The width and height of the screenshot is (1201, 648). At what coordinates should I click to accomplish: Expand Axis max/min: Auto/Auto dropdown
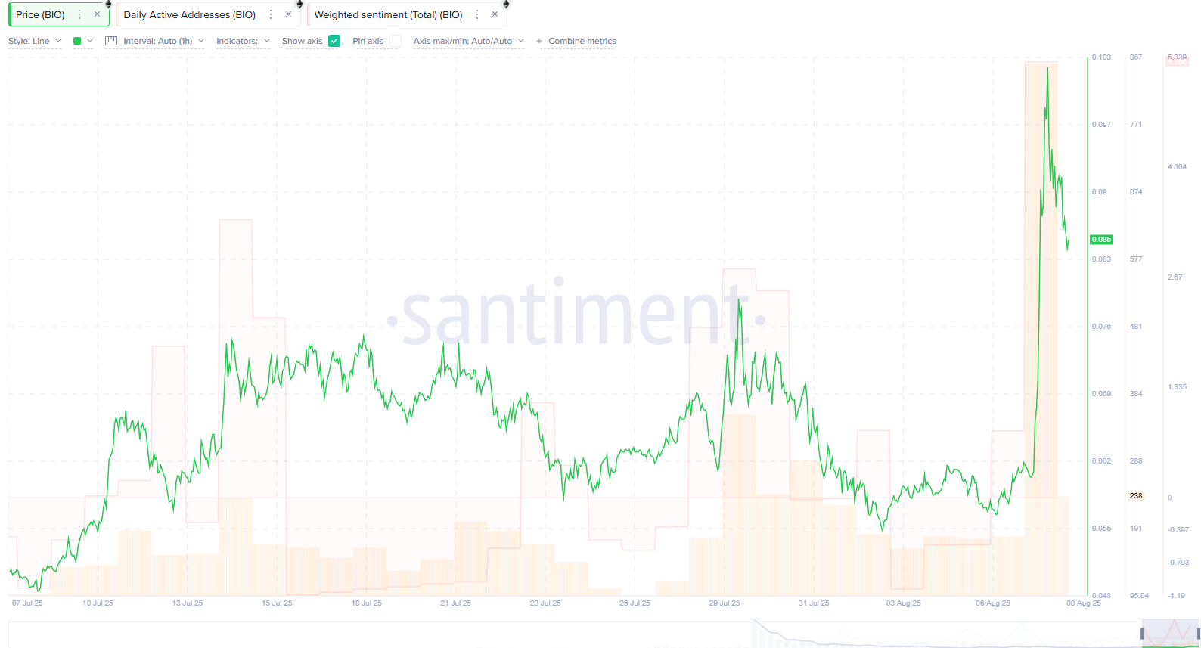[x=468, y=41]
